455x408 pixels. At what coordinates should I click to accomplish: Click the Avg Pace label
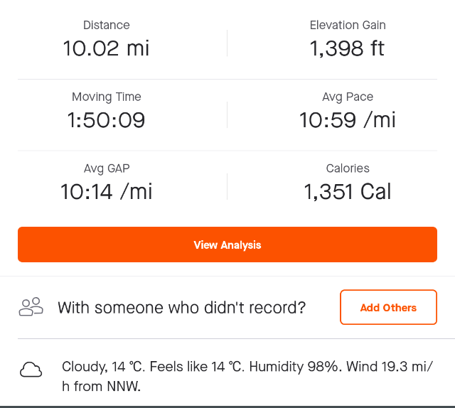tap(348, 97)
